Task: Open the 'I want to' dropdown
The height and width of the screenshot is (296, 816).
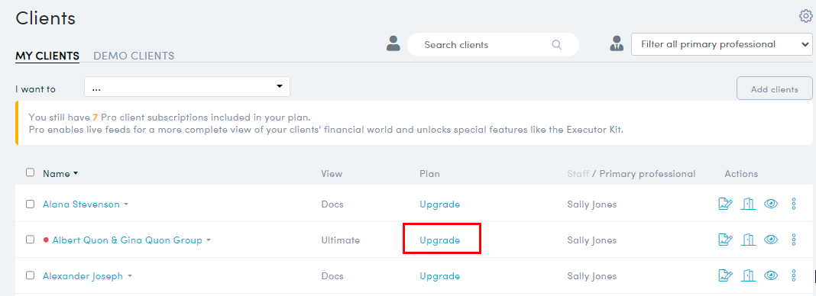Action: pyautogui.click(x=187, y=87)
